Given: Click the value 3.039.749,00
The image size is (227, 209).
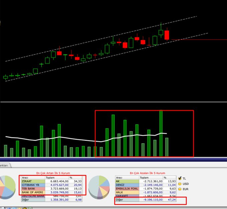Looking at the screenshot, I should (x=59, y=192).
